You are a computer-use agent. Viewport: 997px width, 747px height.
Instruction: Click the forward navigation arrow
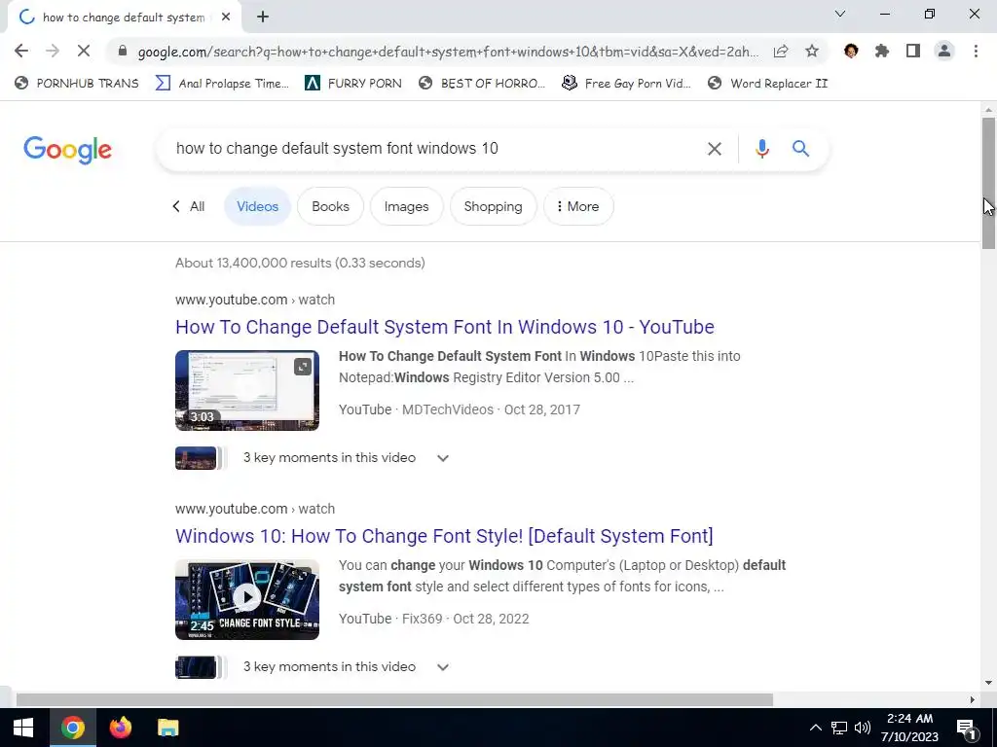[x=53, y=51]
